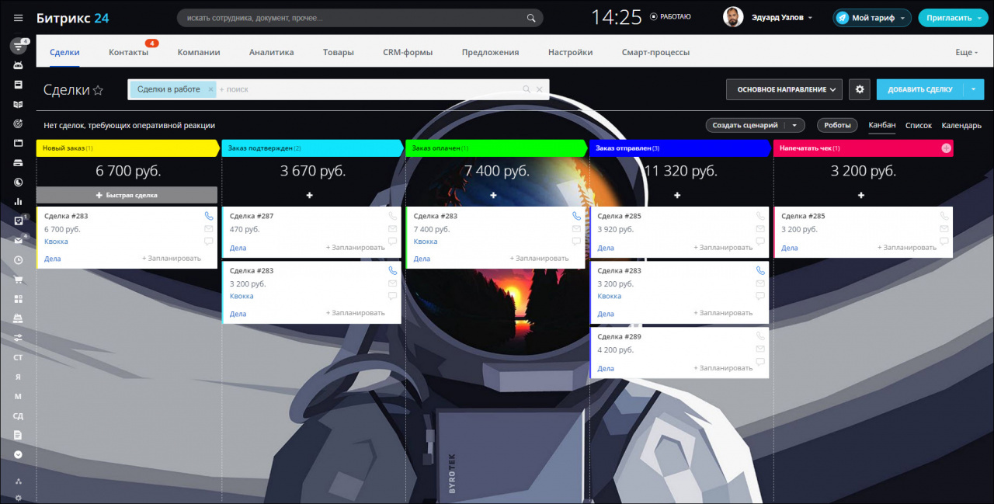The width and height of the screenshot is (994, 504).
Task: Open the СТ item in left sidebar
Action: coord(18,357)
